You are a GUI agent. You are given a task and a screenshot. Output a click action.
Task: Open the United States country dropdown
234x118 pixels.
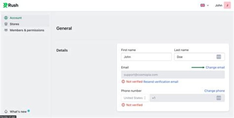pos(135,98)
